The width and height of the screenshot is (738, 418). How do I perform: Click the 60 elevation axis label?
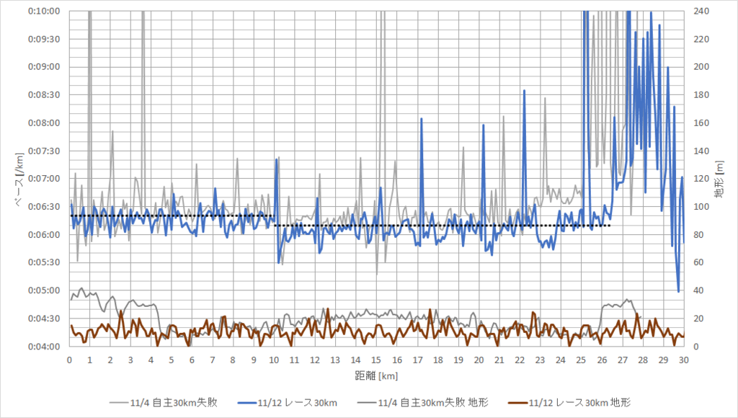[699, 262]
